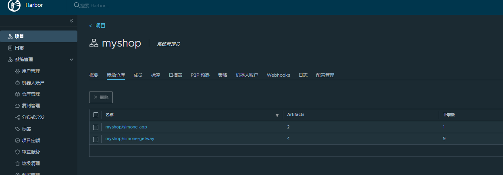The height and width of the screenshot is (175, 503).
Task: Open the 名称 column filter
Action: (x=277, y=116)
